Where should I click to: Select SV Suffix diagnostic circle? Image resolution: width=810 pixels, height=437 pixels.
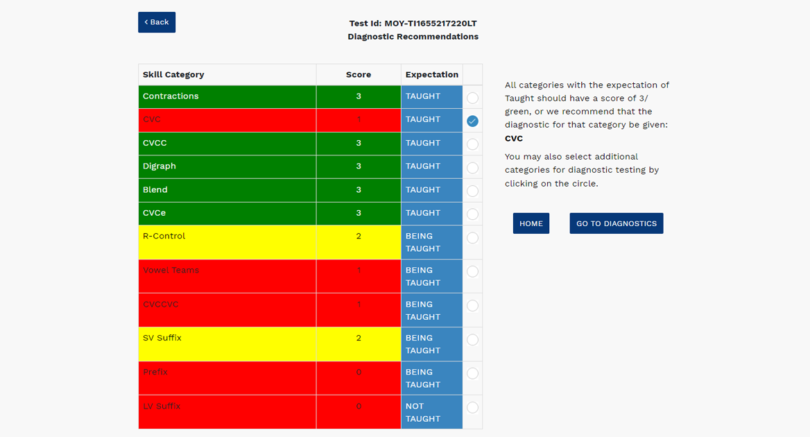pos(472,340)
